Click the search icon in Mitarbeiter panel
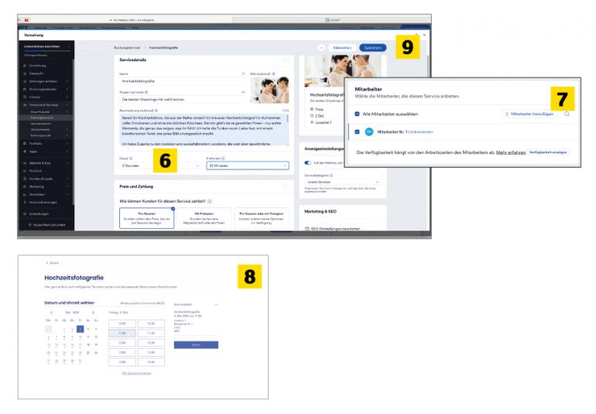The height and width of the screenshot is (414, 596). (567, 114)
